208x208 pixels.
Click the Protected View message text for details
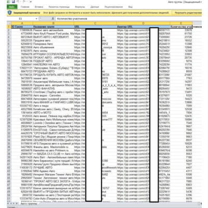(x=106, y=13)
